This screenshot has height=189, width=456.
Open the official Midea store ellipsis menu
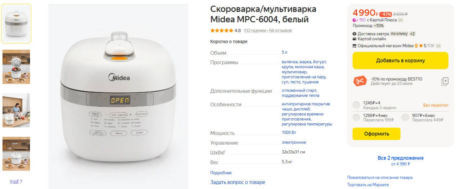coord(438,46)
